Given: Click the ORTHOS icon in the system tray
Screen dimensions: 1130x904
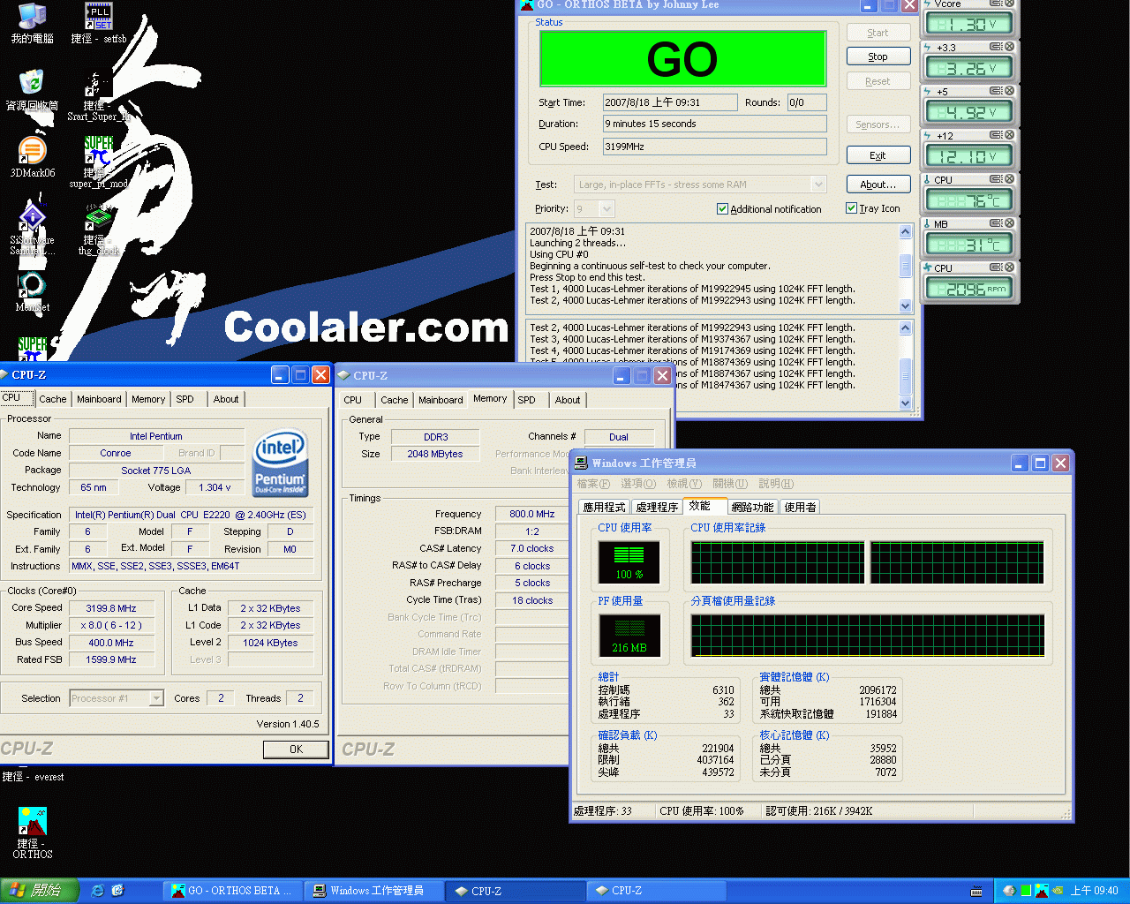Looking at the screenshot, I should pyautogui.click(x=1042, y=891).
